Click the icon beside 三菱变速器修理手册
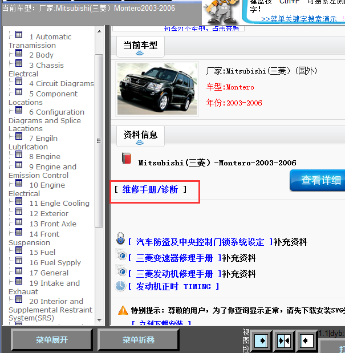Image resolution: width=345 pixels, height=353 pixels. coord(121,255)
